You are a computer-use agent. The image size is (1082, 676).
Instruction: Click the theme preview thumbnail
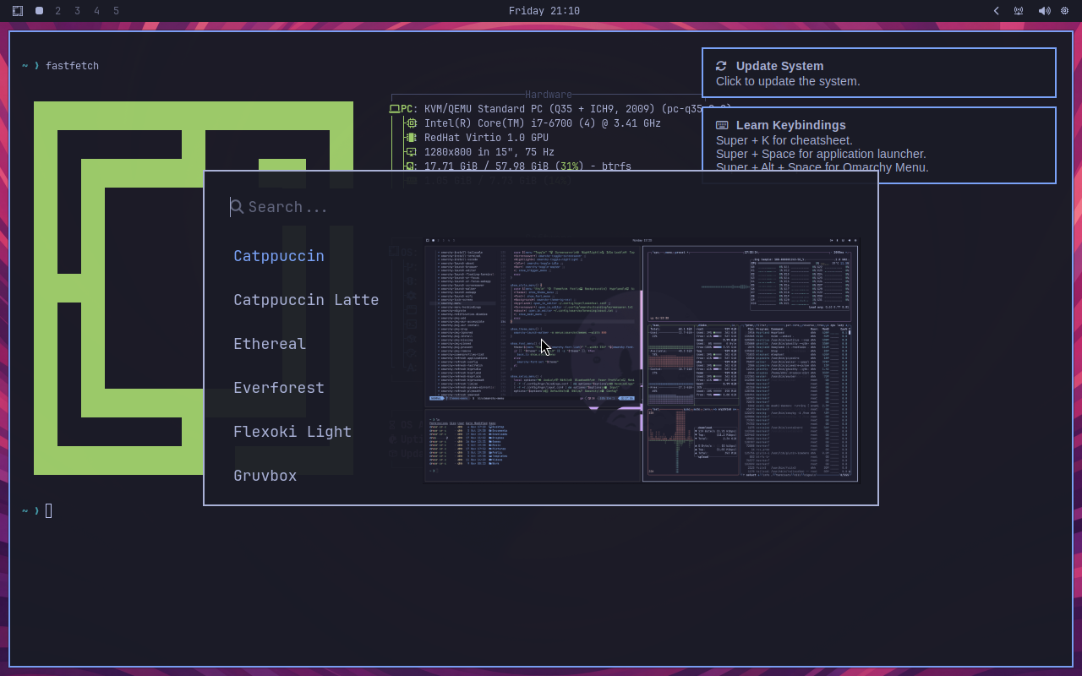[x=642, y=359]
